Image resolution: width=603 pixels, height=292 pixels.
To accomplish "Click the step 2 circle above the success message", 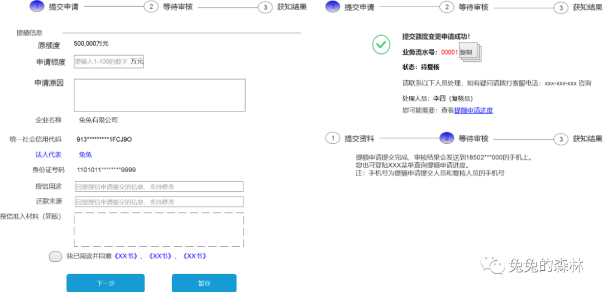I will point(447,7).
